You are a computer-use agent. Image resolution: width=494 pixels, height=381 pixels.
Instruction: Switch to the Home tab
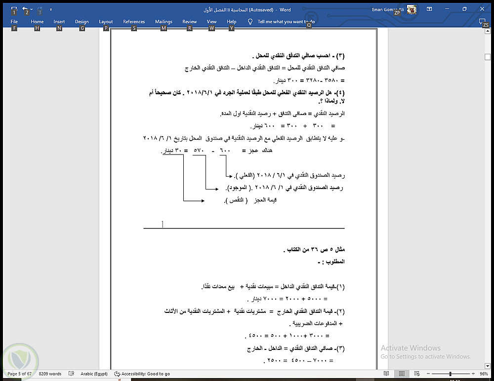[x=37, y=21]
